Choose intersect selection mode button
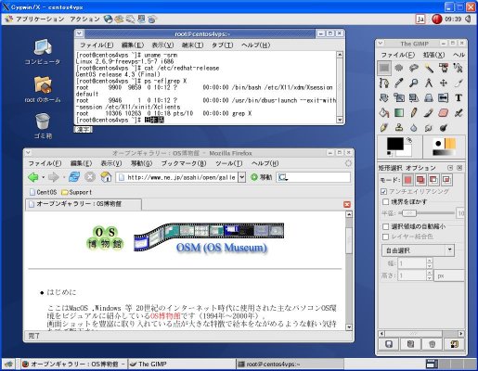 446,180
